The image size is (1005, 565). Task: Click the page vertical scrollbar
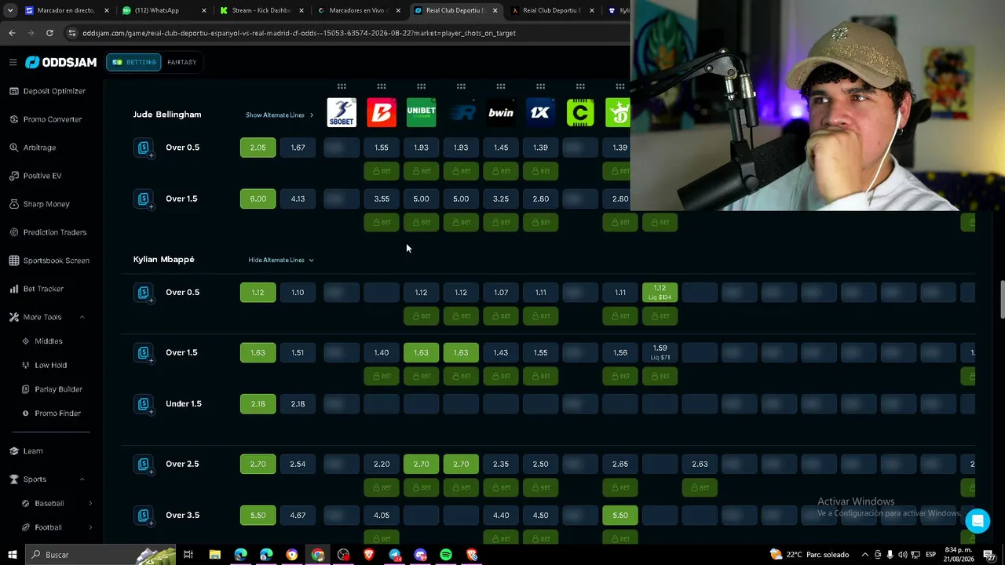[x=1002, y=298]
